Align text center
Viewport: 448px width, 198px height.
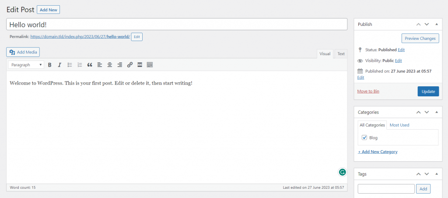tap(109, 65)
